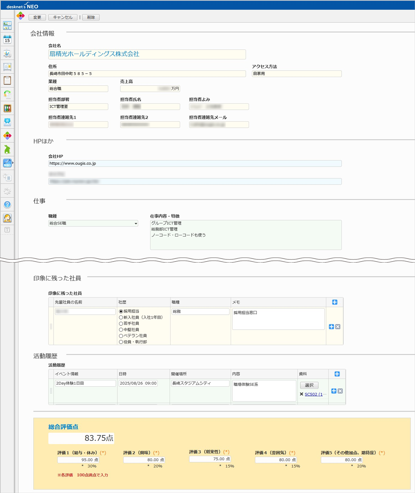Click the blue help question mark icon
This screenshot has width=415, height=493.
click(x=7, y=205)
